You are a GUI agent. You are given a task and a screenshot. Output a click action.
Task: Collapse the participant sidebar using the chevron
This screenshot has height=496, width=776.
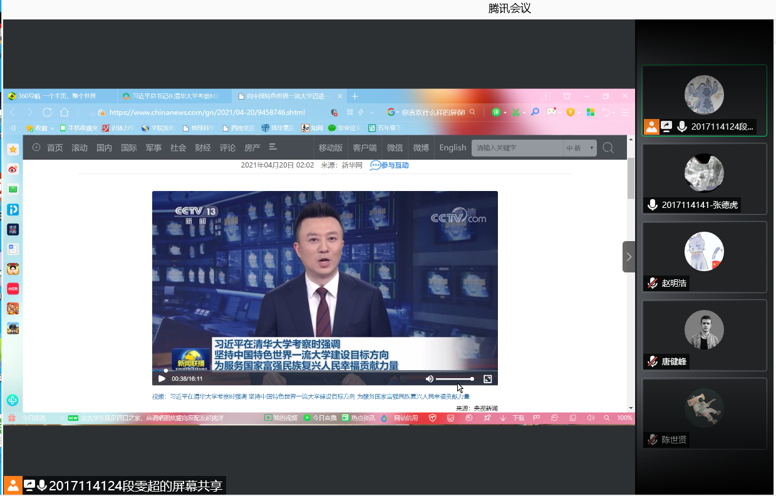point(629,257)
